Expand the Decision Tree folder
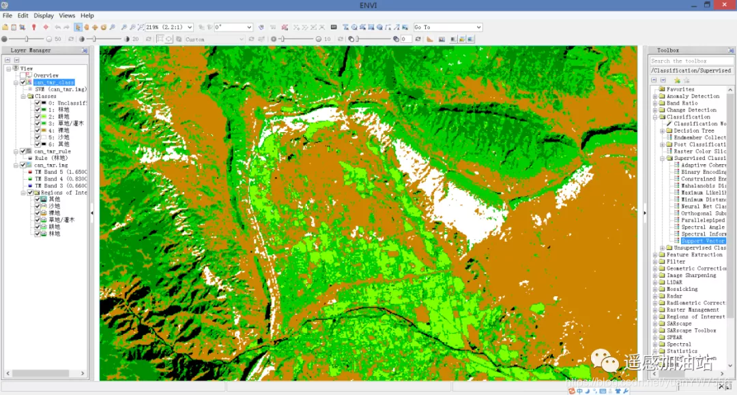The height and width of the screenshot is (395, 737). tap(662, 131)
